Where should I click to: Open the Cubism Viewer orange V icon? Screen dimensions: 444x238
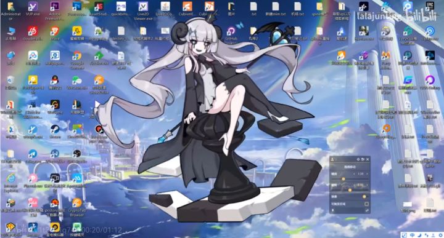click(x=209, y=6)
